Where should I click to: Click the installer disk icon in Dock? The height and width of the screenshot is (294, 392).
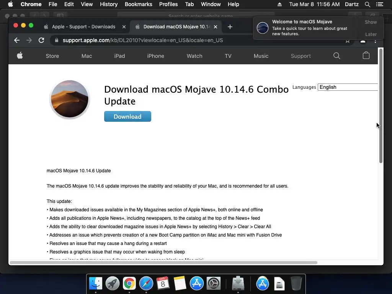click(x=238, y=284)
